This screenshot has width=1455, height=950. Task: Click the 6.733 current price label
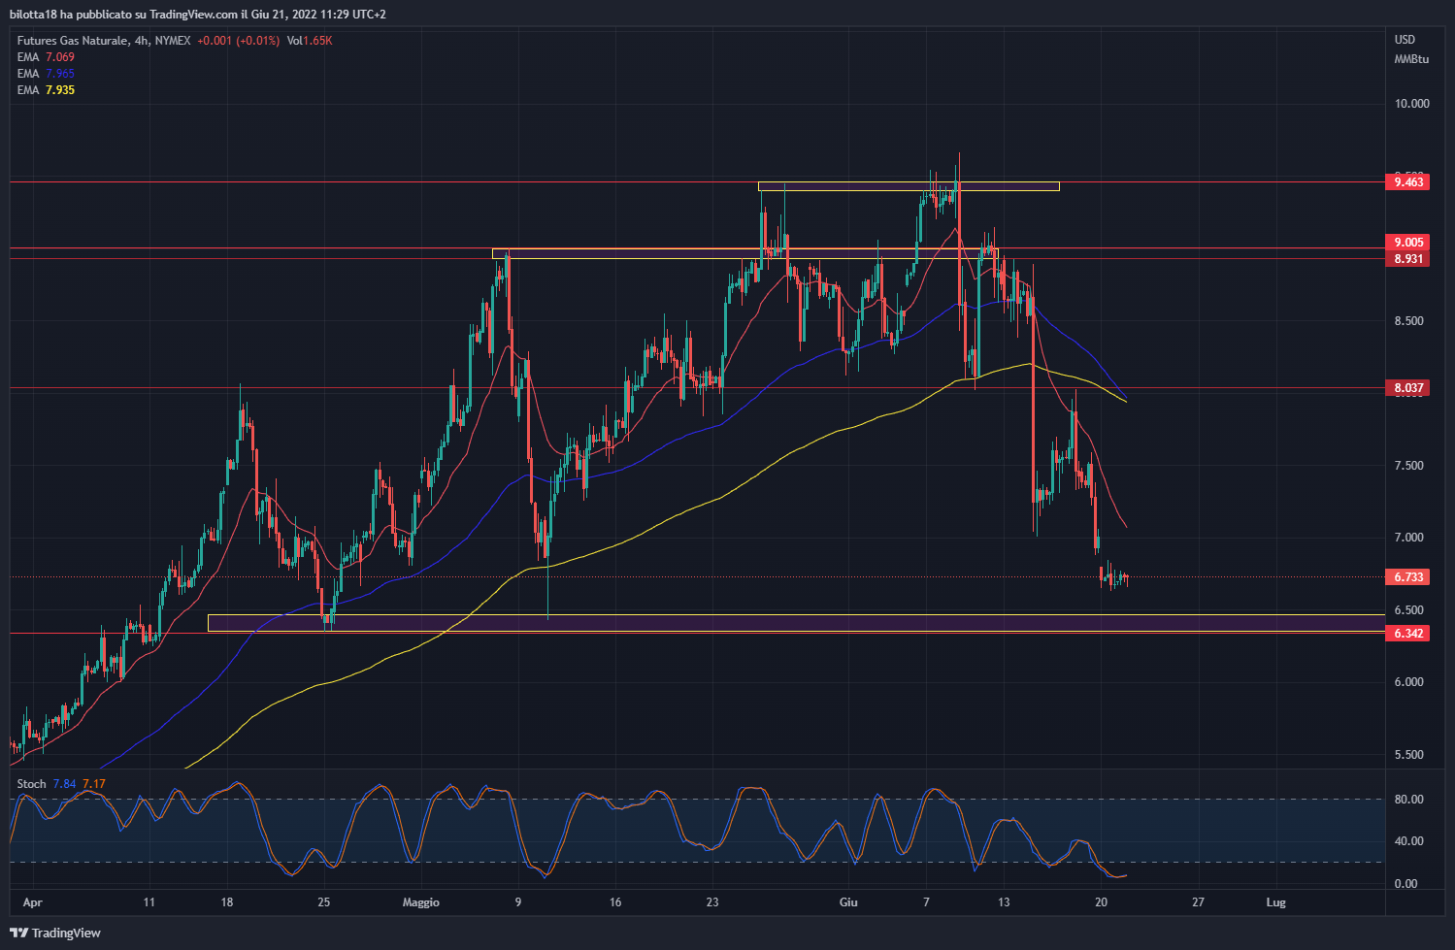(x=1408, y=577)
